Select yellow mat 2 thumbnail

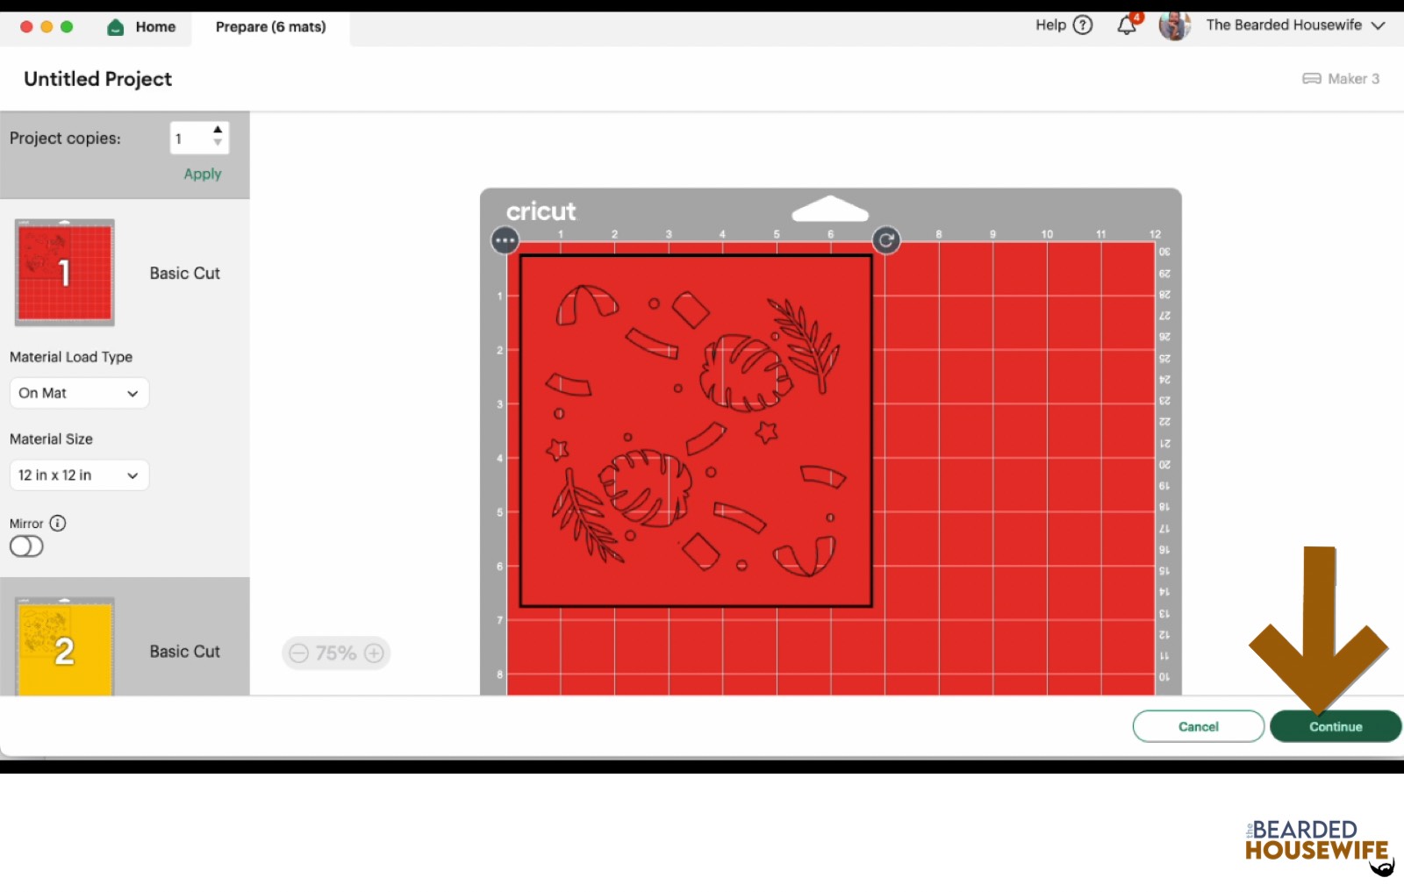pyautogui.click(x=65, y=647)
